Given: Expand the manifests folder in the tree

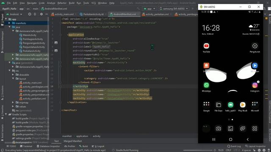Looking at the screenshot, I should click(9, 23).
